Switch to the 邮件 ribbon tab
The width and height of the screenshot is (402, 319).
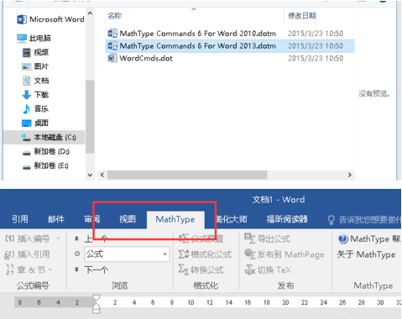coord(56,219)
